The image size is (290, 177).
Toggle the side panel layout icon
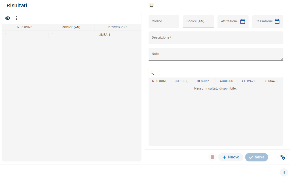point(151,5)
